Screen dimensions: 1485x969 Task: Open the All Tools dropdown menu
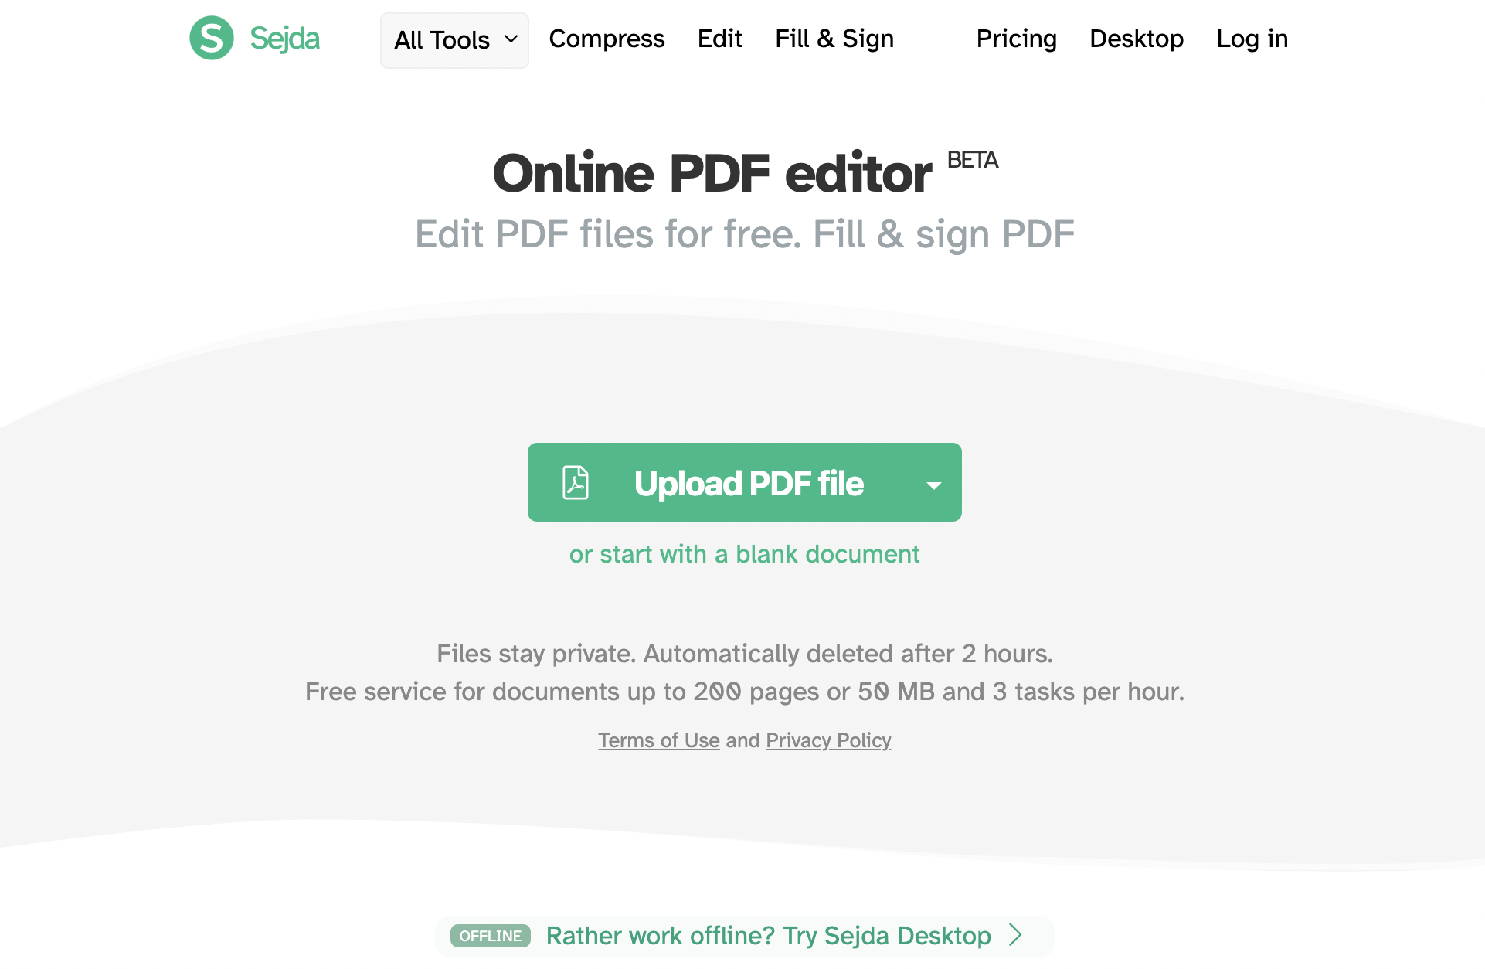point(454,40)
